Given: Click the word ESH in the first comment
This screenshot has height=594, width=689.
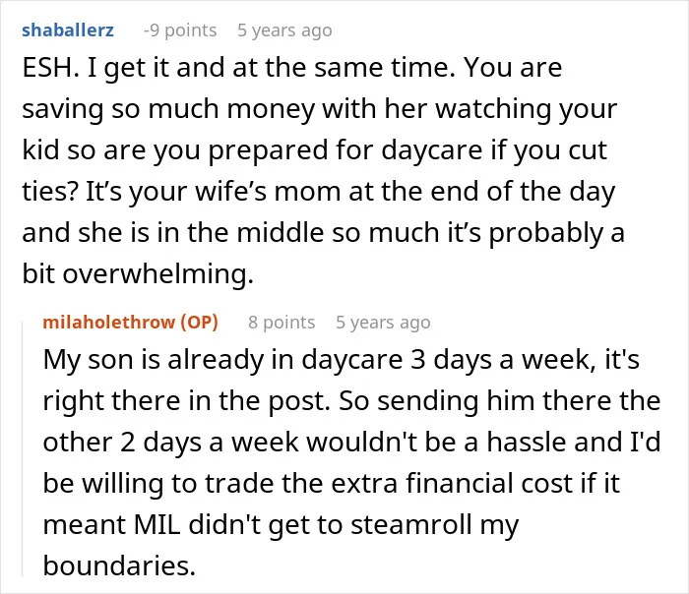Looking at the screenshot, I should (x=47, y=68).
